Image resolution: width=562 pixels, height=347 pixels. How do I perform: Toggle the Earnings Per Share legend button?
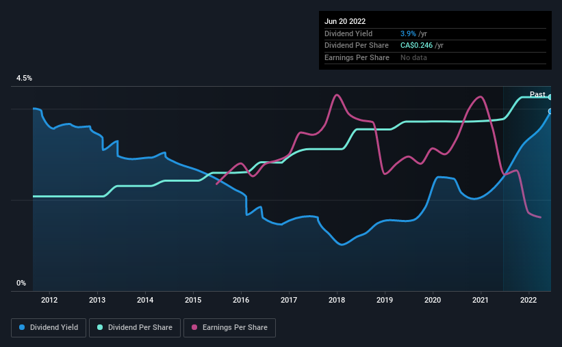(229, 328)
